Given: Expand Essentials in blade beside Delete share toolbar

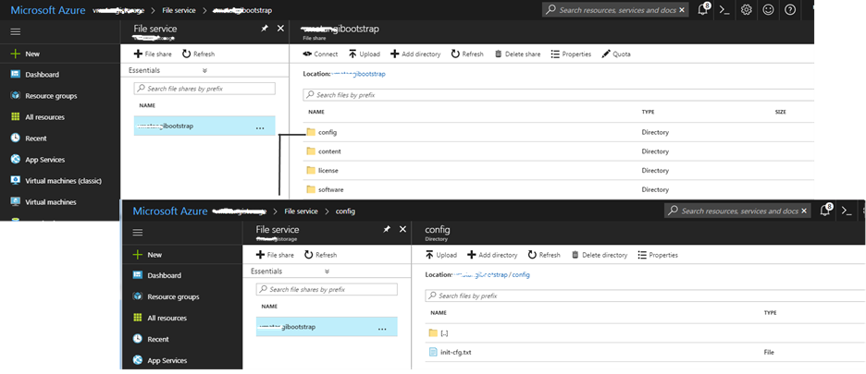Looking at the screenshot, I should pos(204,70).
